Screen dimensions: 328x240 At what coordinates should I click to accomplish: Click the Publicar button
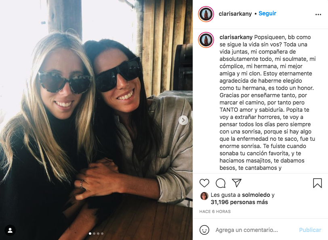tap(310, 230)
